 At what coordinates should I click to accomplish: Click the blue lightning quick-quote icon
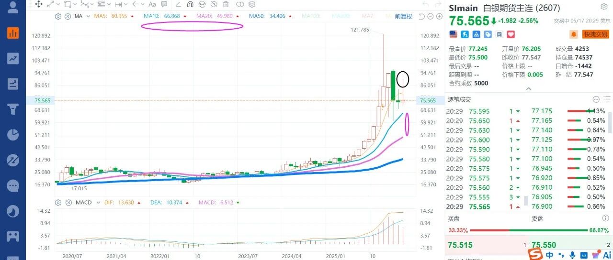pyautogui.click(x=465, y=34)
